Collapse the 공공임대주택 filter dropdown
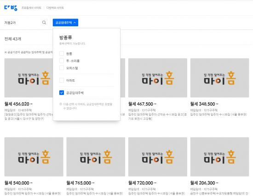253x196 pixels. [65, 23]
